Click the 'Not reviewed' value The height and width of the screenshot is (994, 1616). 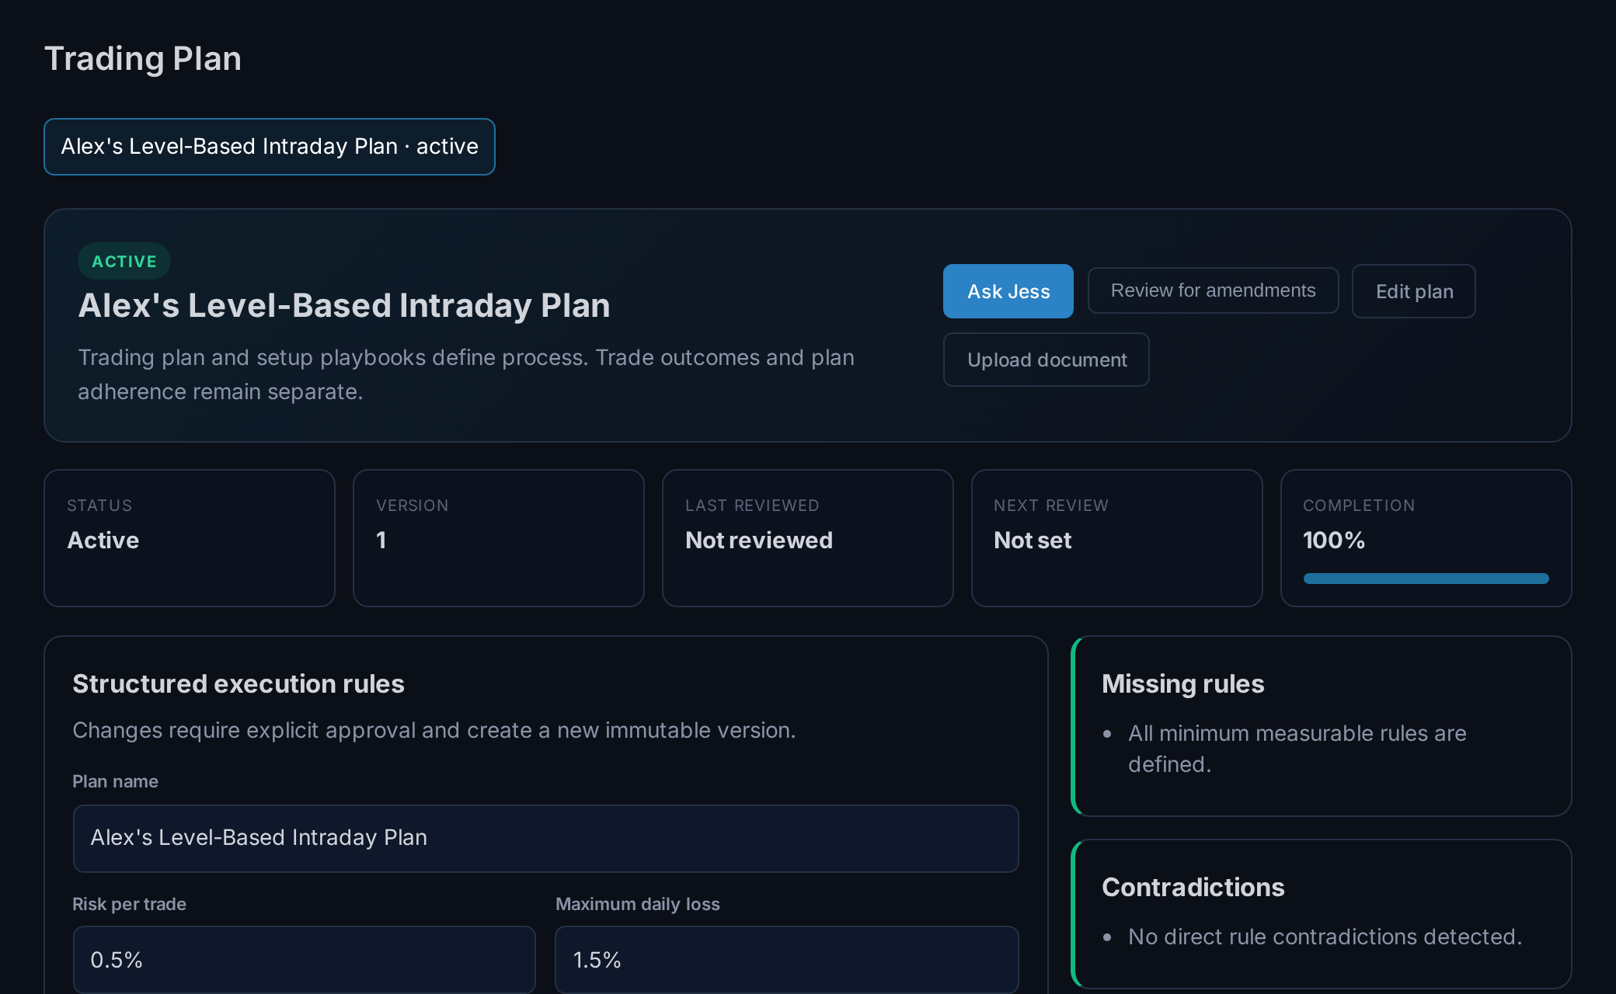point(759,540)
